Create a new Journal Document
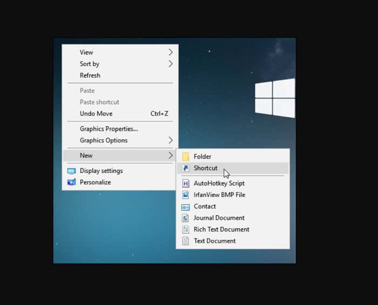This screenshot has width=378, height=305. coord(233,218)
